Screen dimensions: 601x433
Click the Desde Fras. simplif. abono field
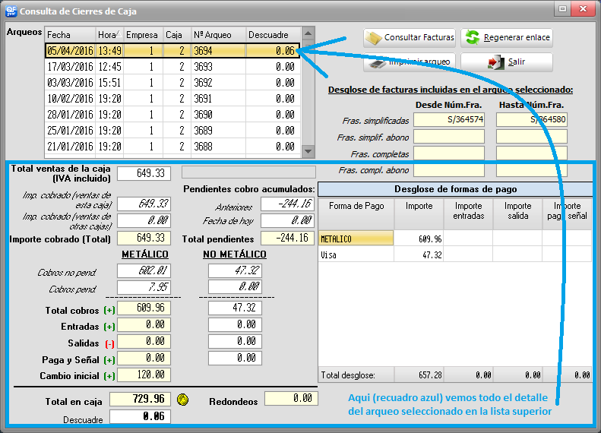[x=449, y=137]
